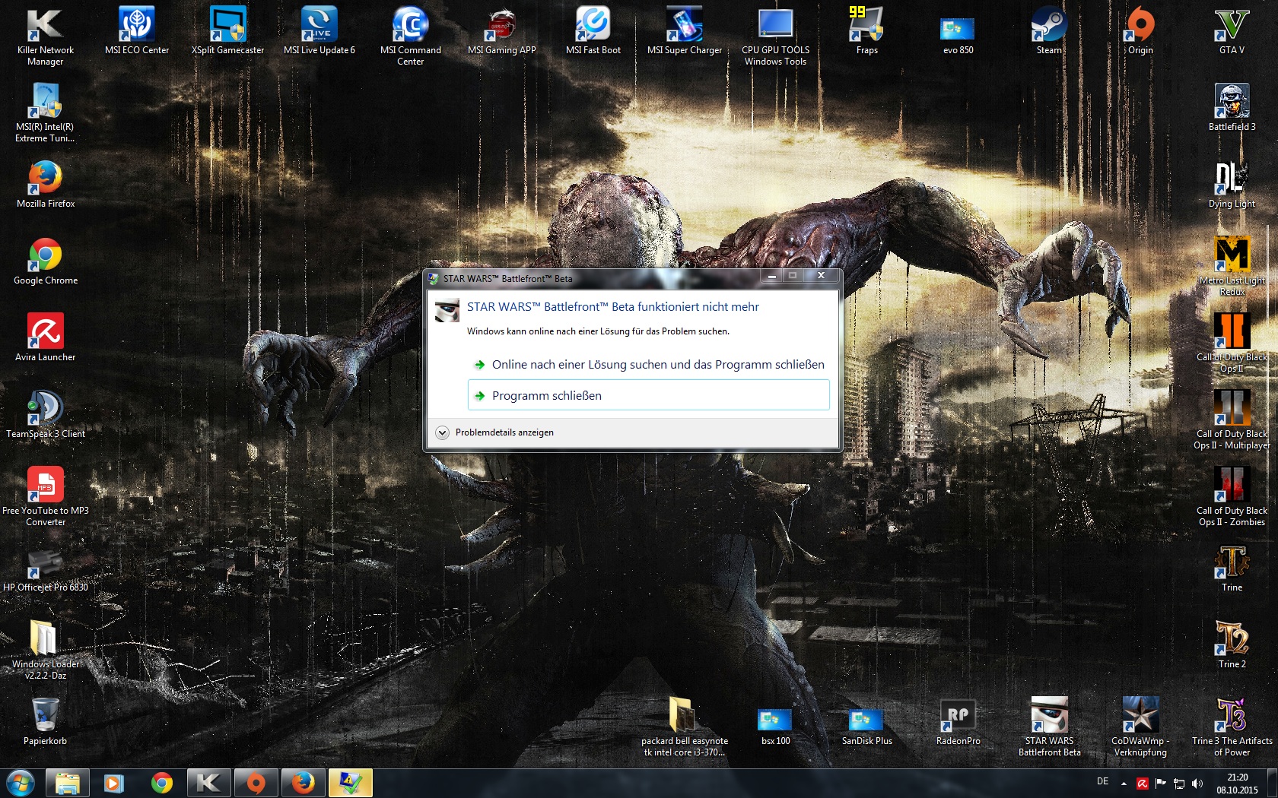Select bsx 100 desktop icon

pyautogui.click(x=776, y=726)
